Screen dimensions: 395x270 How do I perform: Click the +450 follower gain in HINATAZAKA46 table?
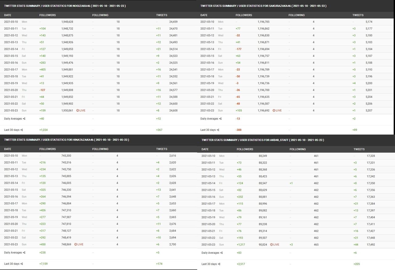point(43,244)
